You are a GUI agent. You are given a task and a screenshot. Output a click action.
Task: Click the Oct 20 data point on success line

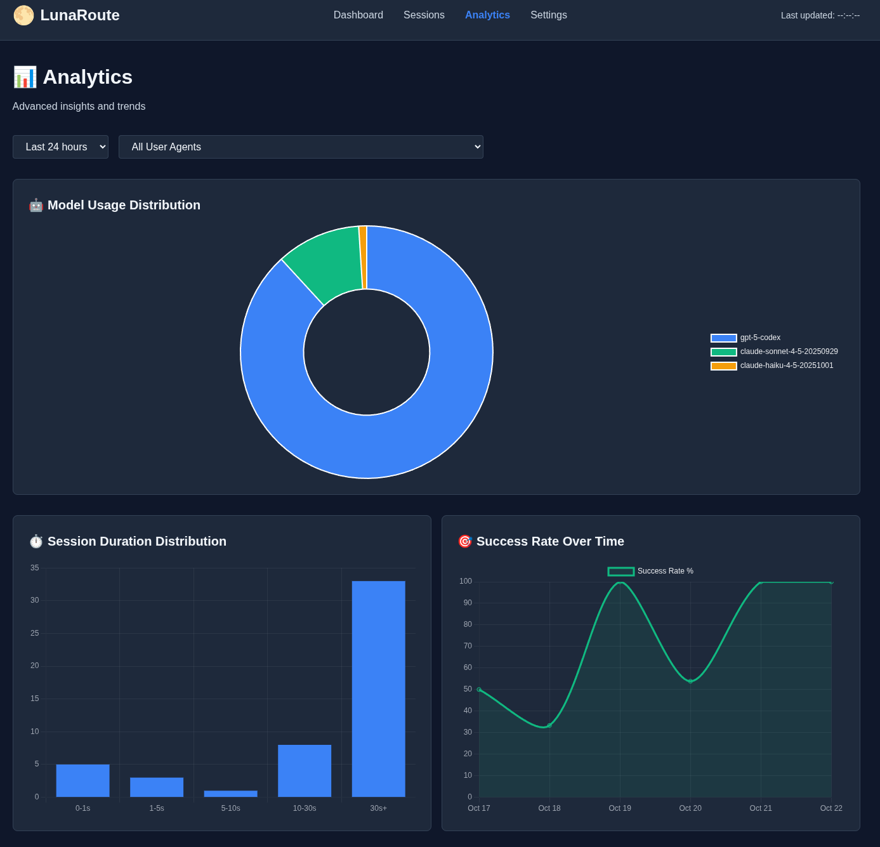click(x=690, y=681)
